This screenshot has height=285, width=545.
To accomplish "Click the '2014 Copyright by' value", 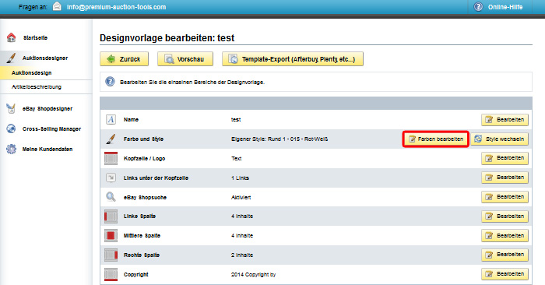I will click(253, 275).
